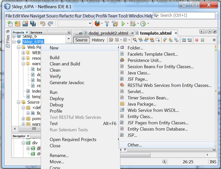This screenshot has width=221, height=169.
Task: Toggle Rectangular Selection in editor toolbar
Action: (158, 40)
